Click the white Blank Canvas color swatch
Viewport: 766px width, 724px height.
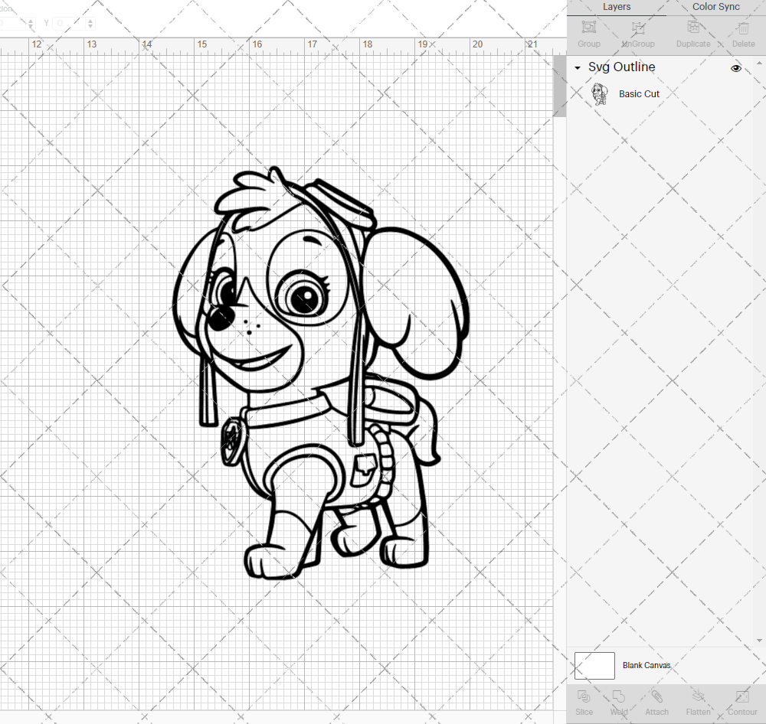pos(594,665)
